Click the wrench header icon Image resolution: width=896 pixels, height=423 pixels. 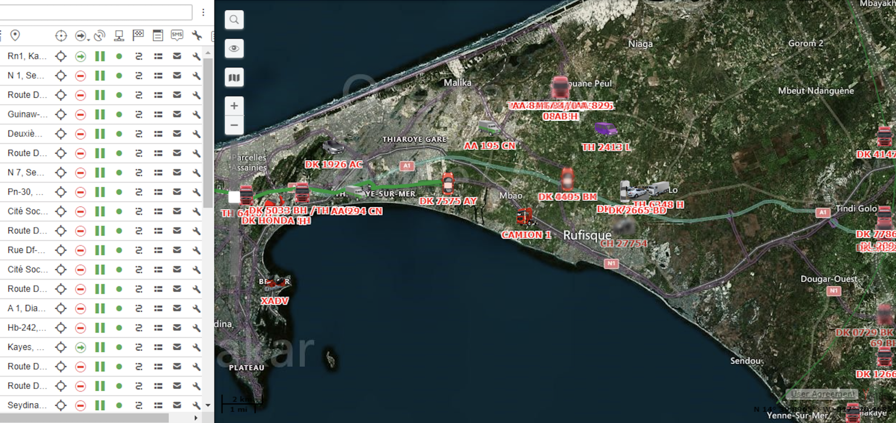[x=196, y=35]
